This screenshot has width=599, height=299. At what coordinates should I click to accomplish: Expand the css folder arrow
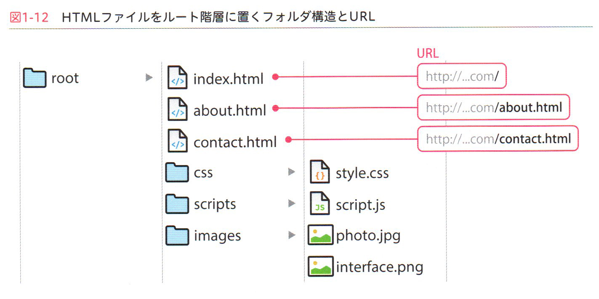click(x=291, y=172)
